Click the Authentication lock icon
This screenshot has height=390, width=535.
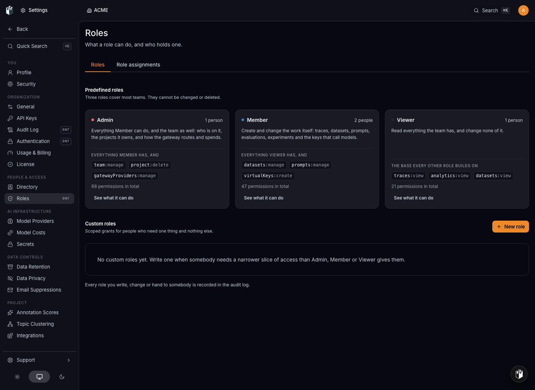(10, 141)
